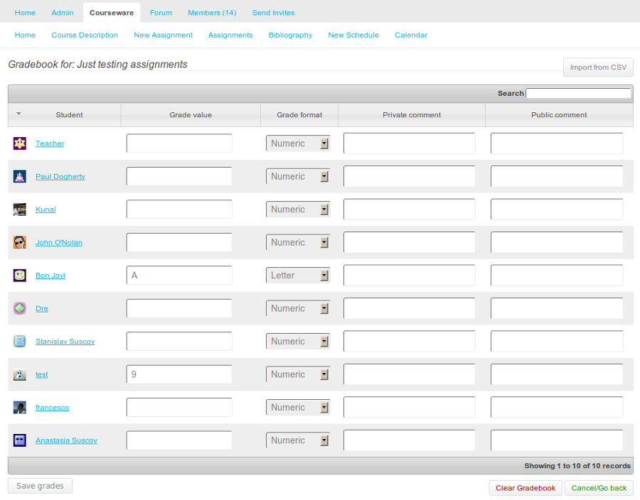Focus Private comment field for Kunal
The image size is (640, 500).
click(x=410, y=210)
